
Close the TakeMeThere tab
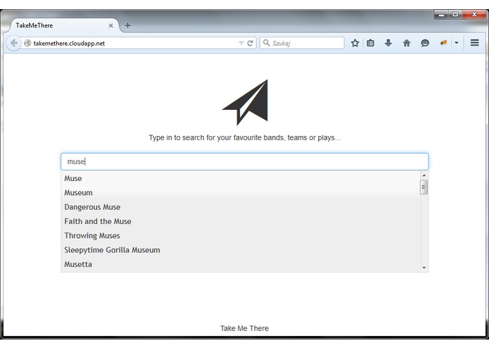tap(110, 25)
